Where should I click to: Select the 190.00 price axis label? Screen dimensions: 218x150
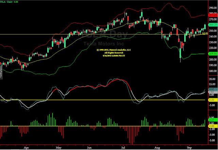tap(213, 65)
